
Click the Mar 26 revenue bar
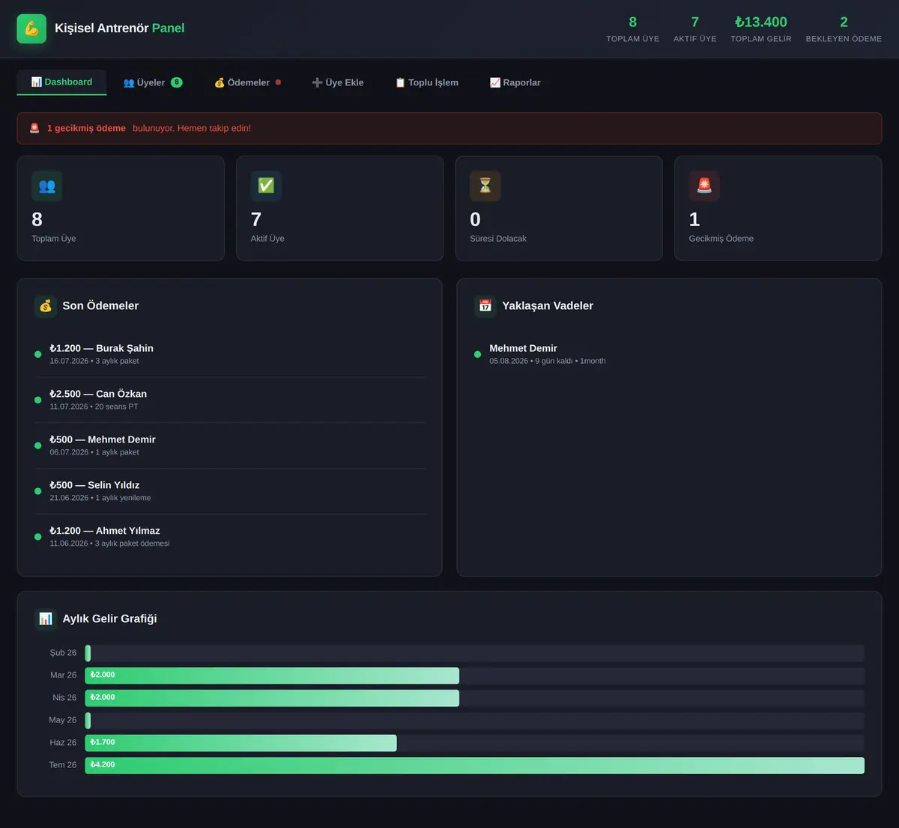click(272, 675)
